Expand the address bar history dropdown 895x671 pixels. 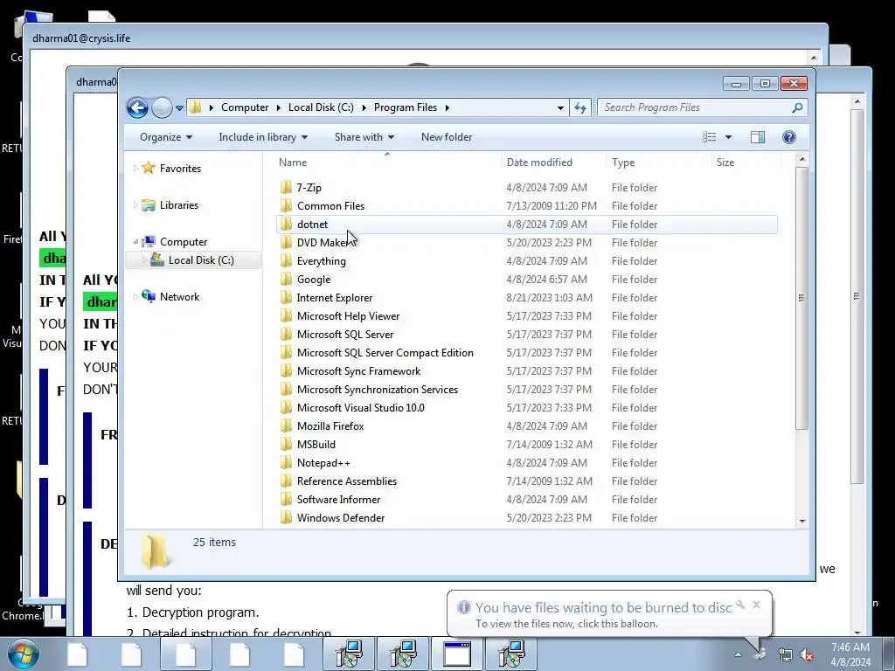[560, 107]
